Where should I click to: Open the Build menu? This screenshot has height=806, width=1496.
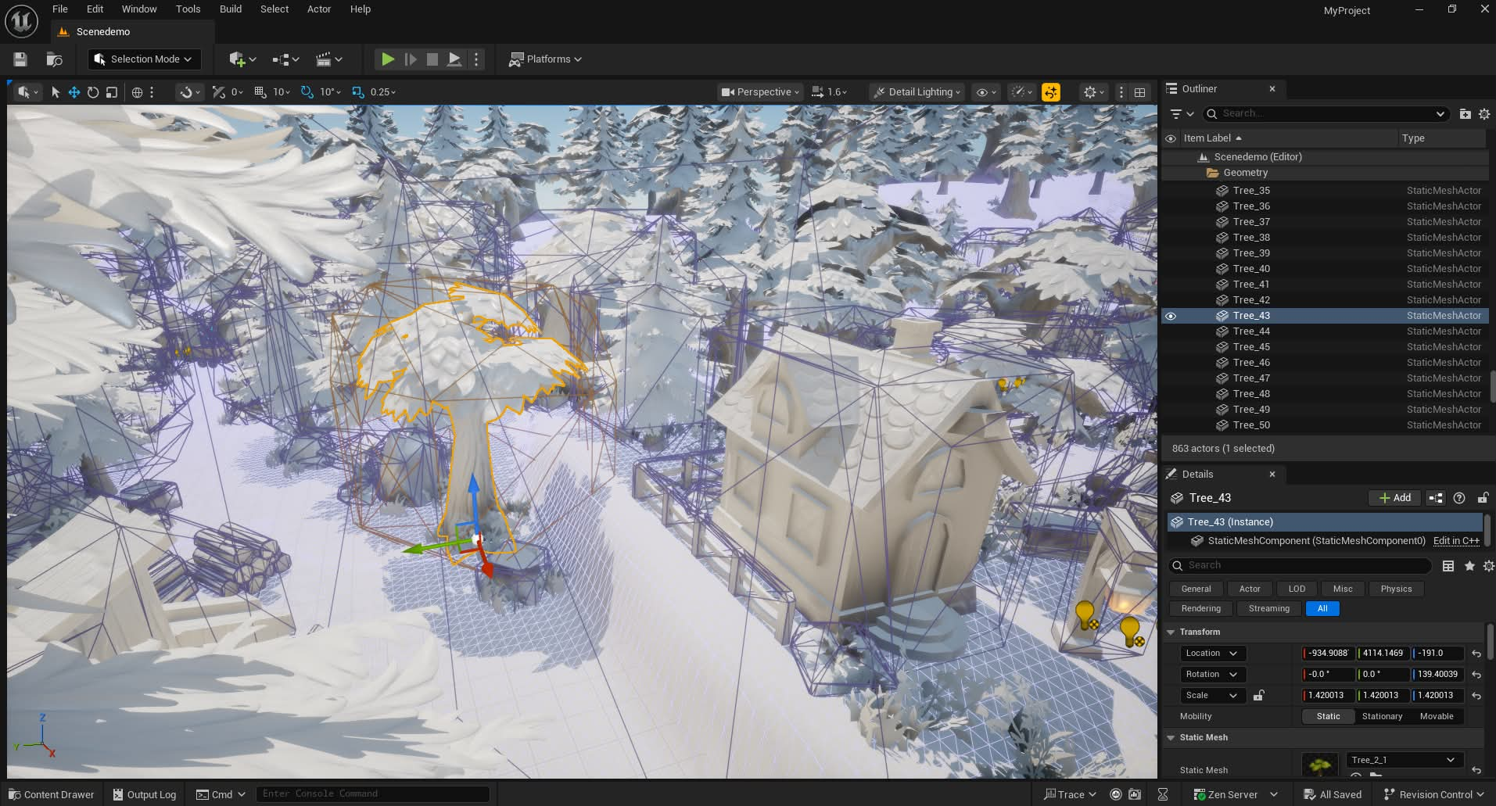[231, 9]
